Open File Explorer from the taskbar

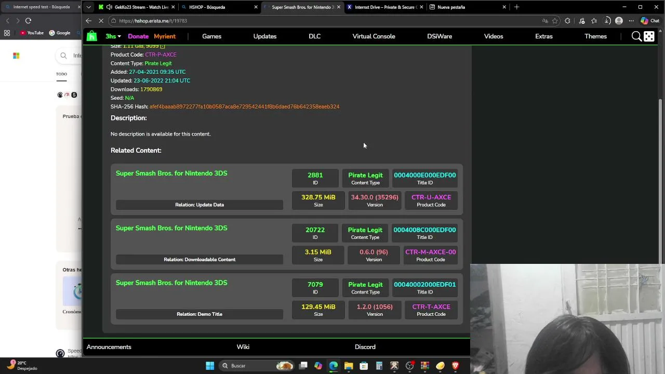coord(349,366)
